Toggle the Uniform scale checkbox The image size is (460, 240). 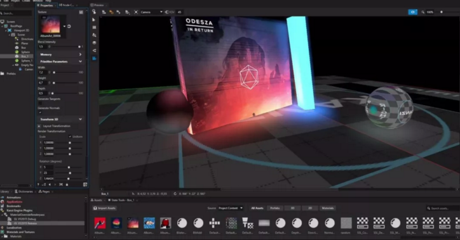click(x=70, y=137)
